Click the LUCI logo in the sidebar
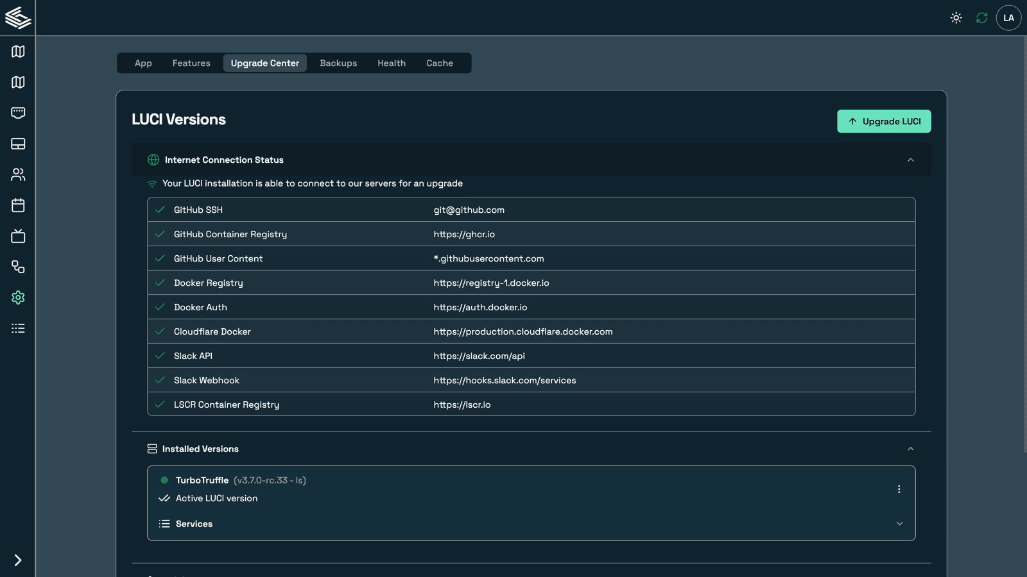 pos(18,18)
